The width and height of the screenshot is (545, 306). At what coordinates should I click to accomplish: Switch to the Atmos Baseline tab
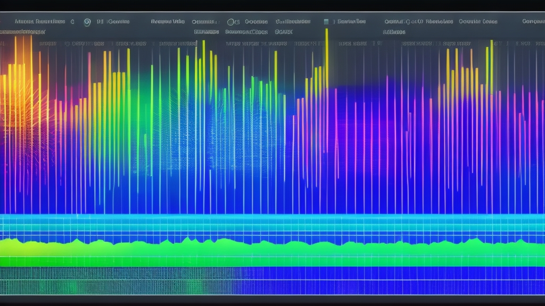point(40,21)
